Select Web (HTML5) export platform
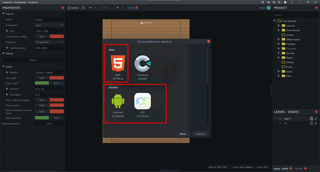Screen dimensions: 320x172 (118, 67)
